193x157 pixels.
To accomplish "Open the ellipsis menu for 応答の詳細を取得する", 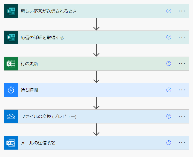I will point(182,37).
